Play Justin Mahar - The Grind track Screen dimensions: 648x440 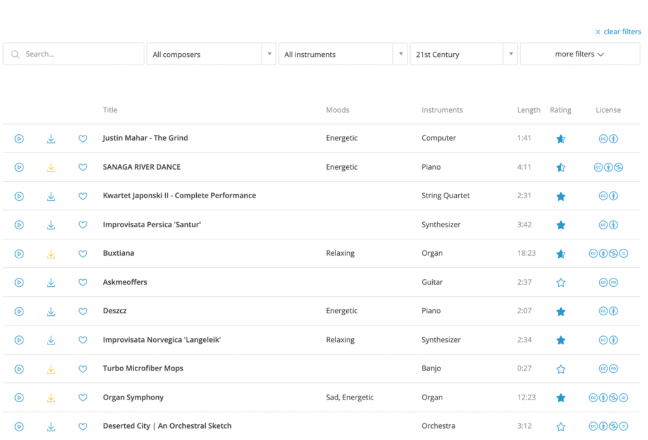(x=19, y=139)
